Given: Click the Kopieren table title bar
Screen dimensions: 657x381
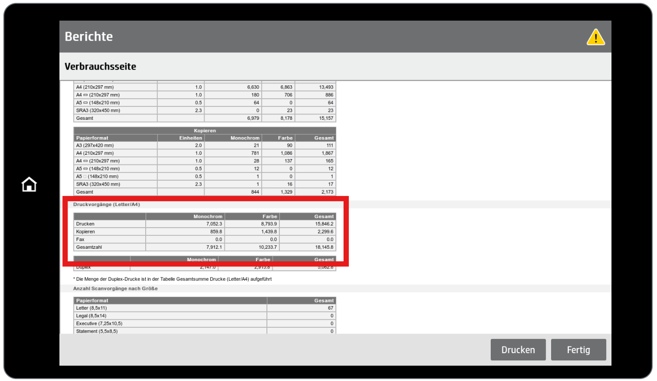Looking at the screenshot, I should (204, 130).
